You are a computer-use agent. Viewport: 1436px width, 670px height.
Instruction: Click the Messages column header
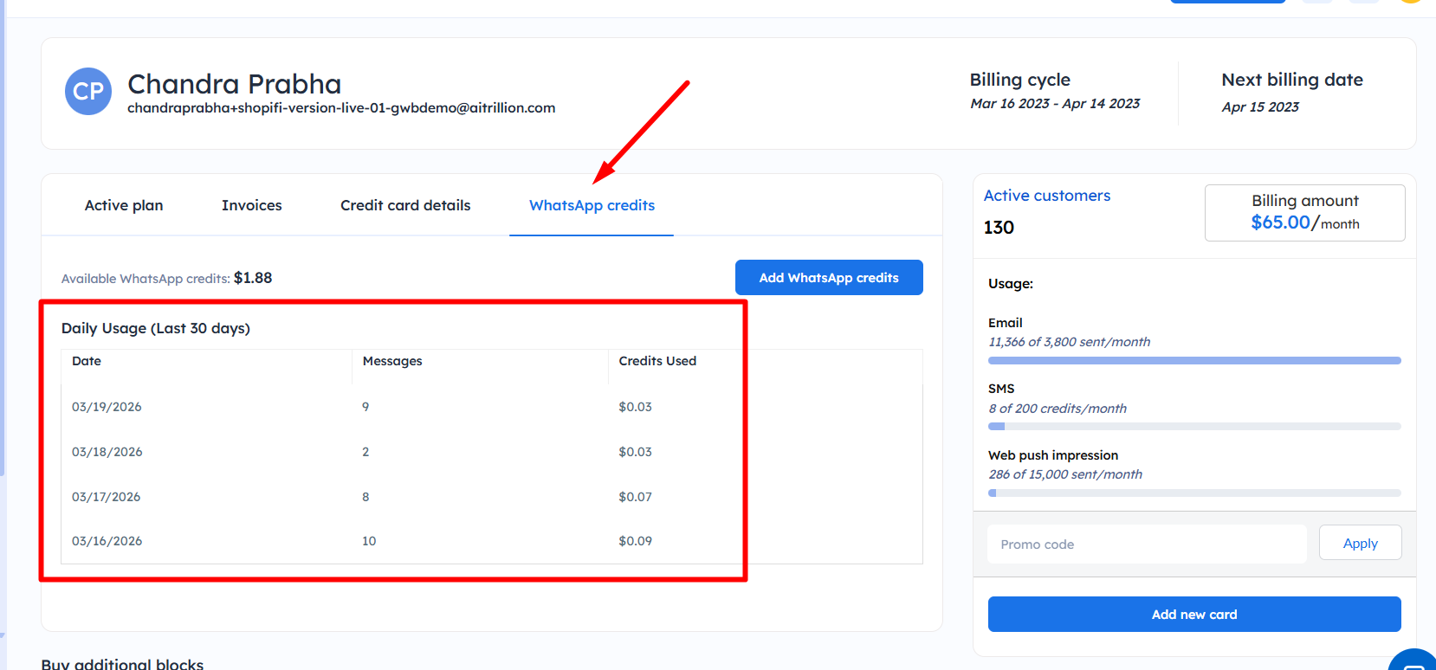(392, 361)
